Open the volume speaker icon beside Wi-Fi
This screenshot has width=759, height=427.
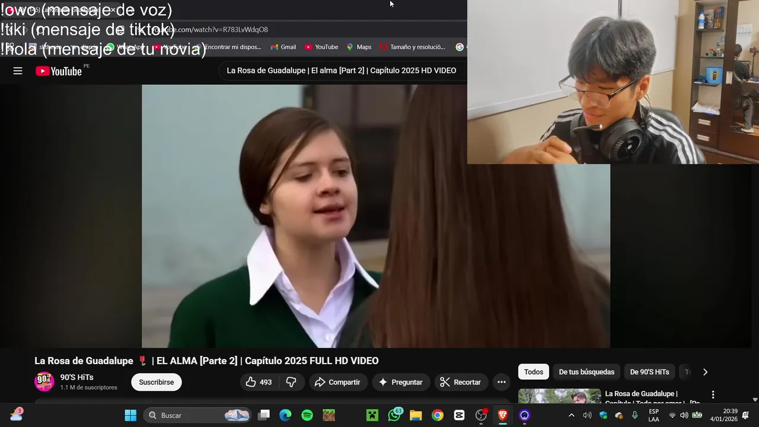coord(684,415)
